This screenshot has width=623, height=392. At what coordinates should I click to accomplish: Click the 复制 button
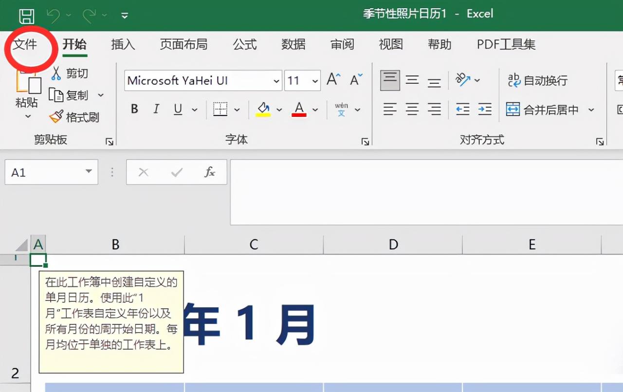tap(69, 95)
